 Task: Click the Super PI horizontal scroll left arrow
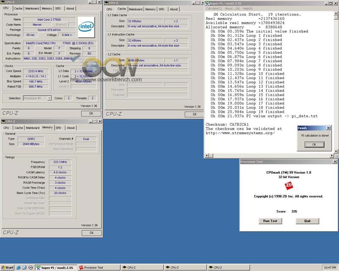click(x=207, y=155)
